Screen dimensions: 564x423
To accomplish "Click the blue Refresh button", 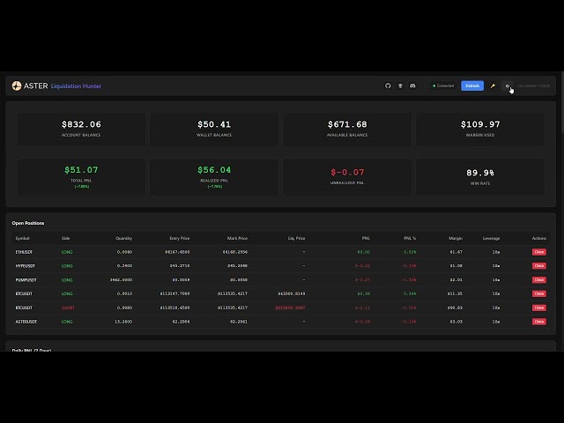I will point(472,85).
